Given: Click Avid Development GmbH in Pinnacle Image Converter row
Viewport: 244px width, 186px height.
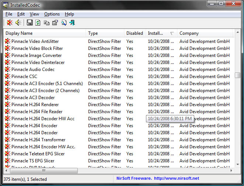Looking at the screenshot, I should (205, 55).
